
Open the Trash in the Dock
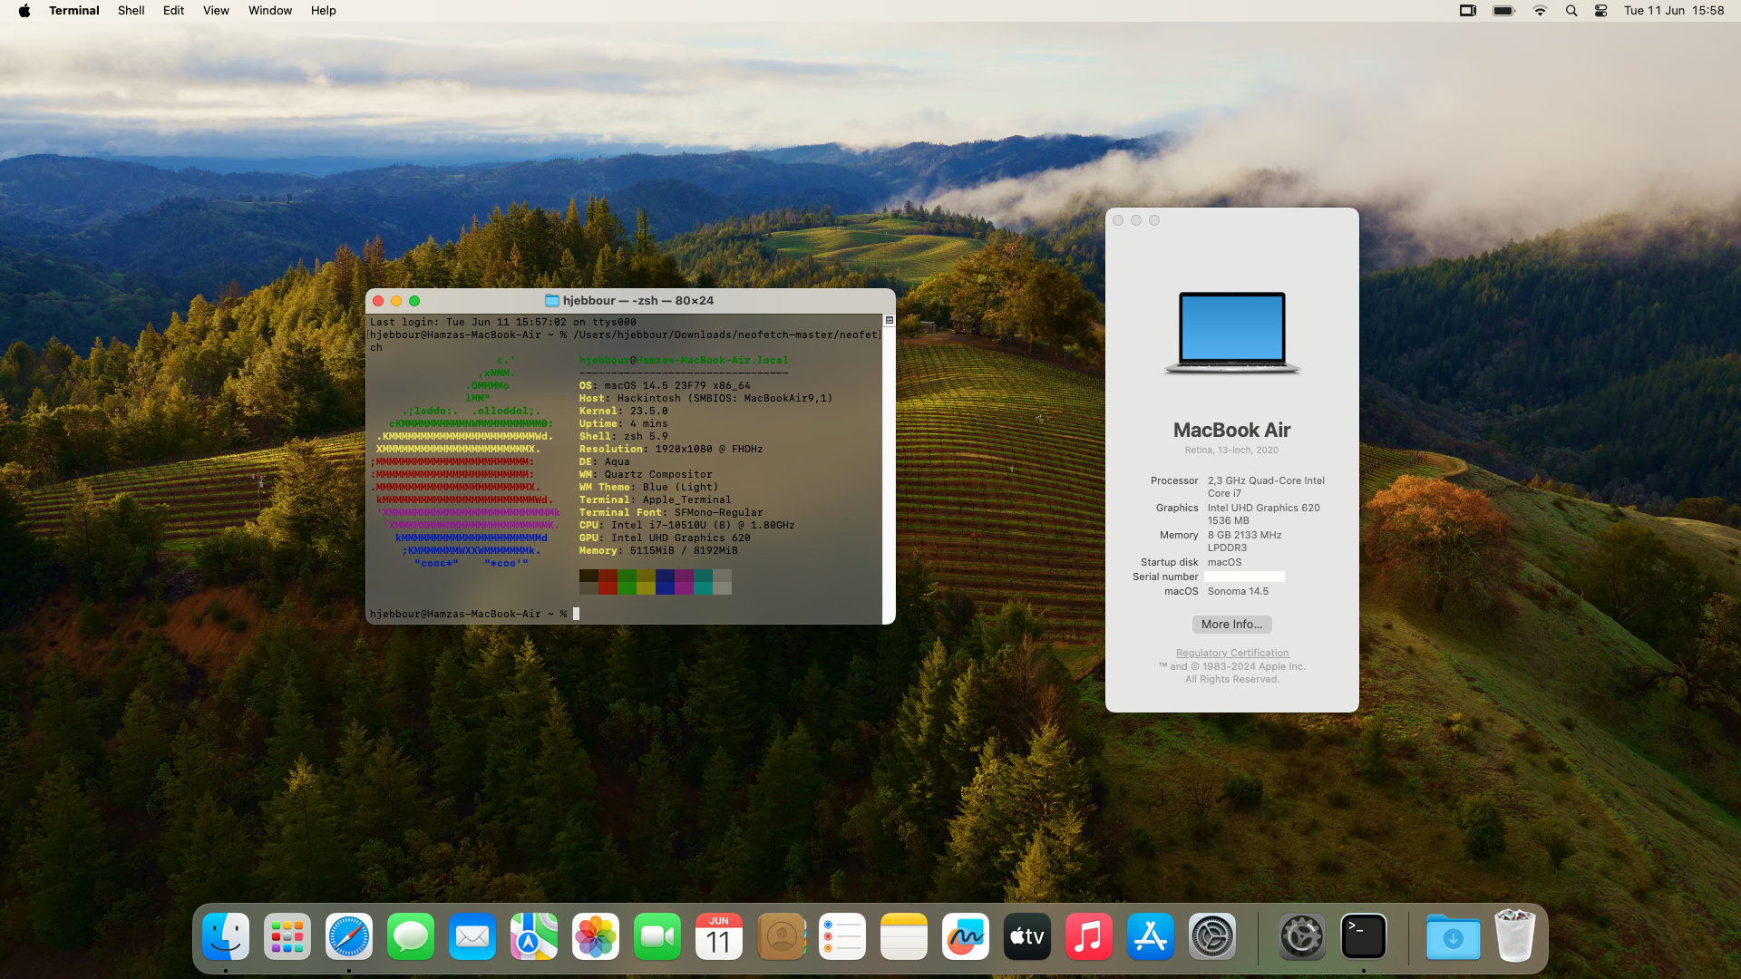click(x=1514, y=936)
